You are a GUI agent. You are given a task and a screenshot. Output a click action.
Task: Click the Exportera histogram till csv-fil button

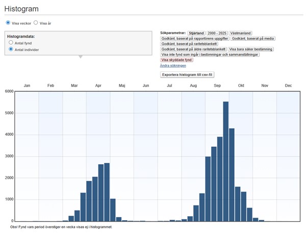[188, 74]
